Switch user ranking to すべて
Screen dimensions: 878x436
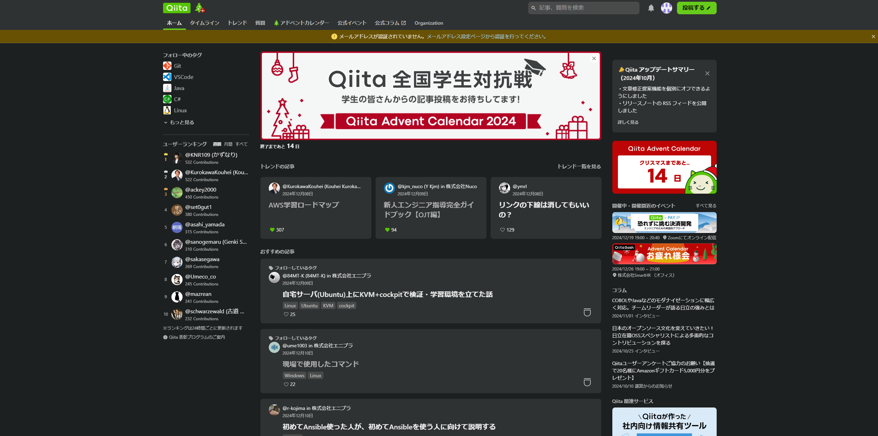(241, 144)
